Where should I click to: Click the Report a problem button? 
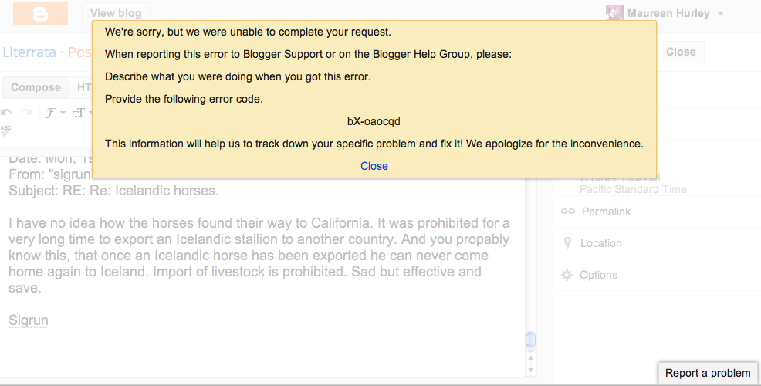click(708, 373)
